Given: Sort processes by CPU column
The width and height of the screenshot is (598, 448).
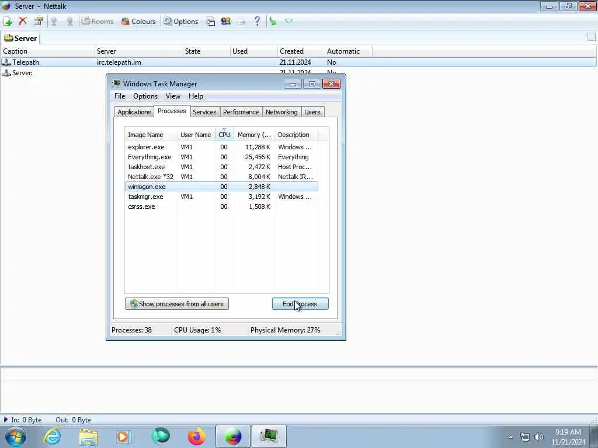Looking at the screenshot, I should click(x=224, y=135).
